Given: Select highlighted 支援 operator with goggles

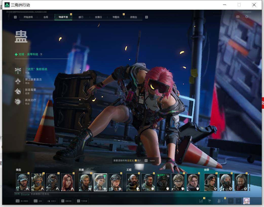Looking at the screenshot, I should [100, 182].
